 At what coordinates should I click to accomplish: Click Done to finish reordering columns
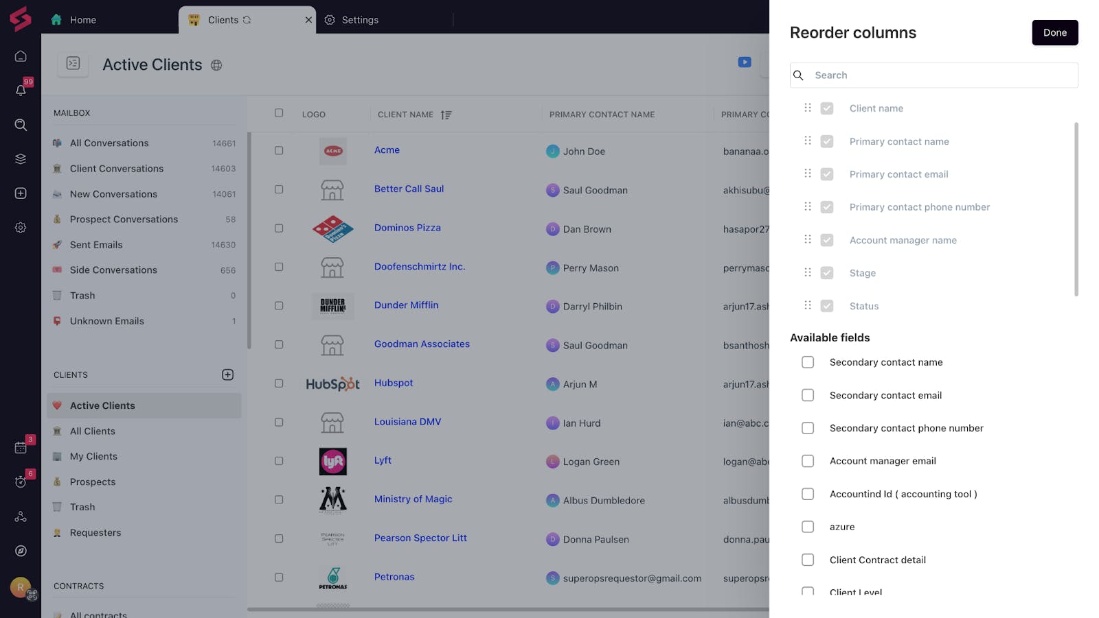pyautogui.click(x=1055, y=33)
